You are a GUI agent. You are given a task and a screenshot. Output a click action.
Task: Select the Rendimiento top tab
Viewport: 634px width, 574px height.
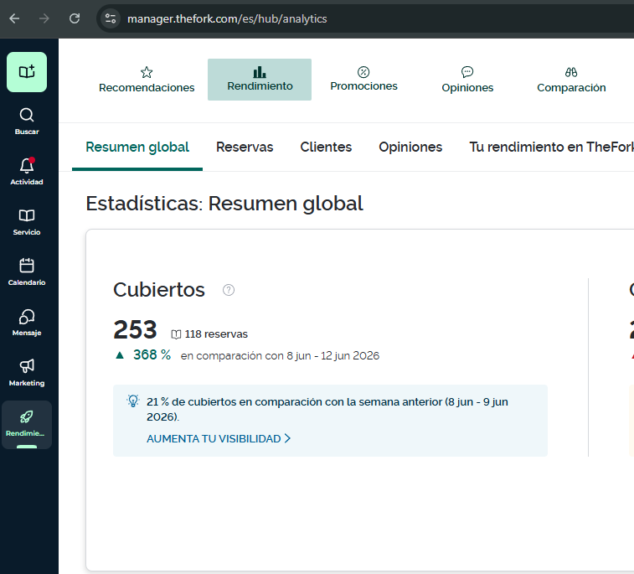(260, 80)
